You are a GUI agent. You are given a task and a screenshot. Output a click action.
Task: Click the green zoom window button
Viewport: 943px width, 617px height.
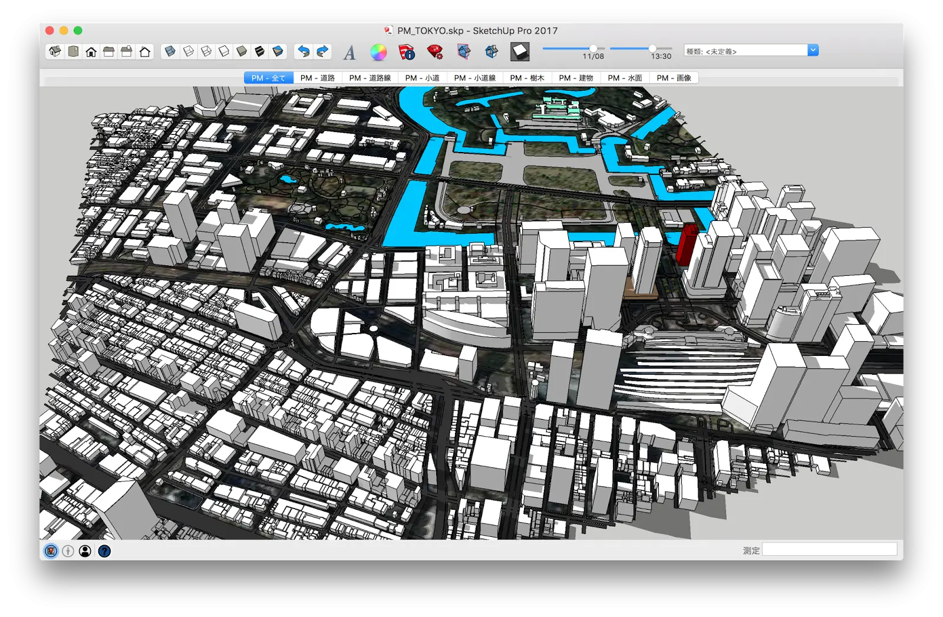(78, 31)
